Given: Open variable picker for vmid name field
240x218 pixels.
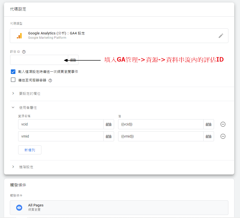Looking at the screenshot, I should pos(109,136).
